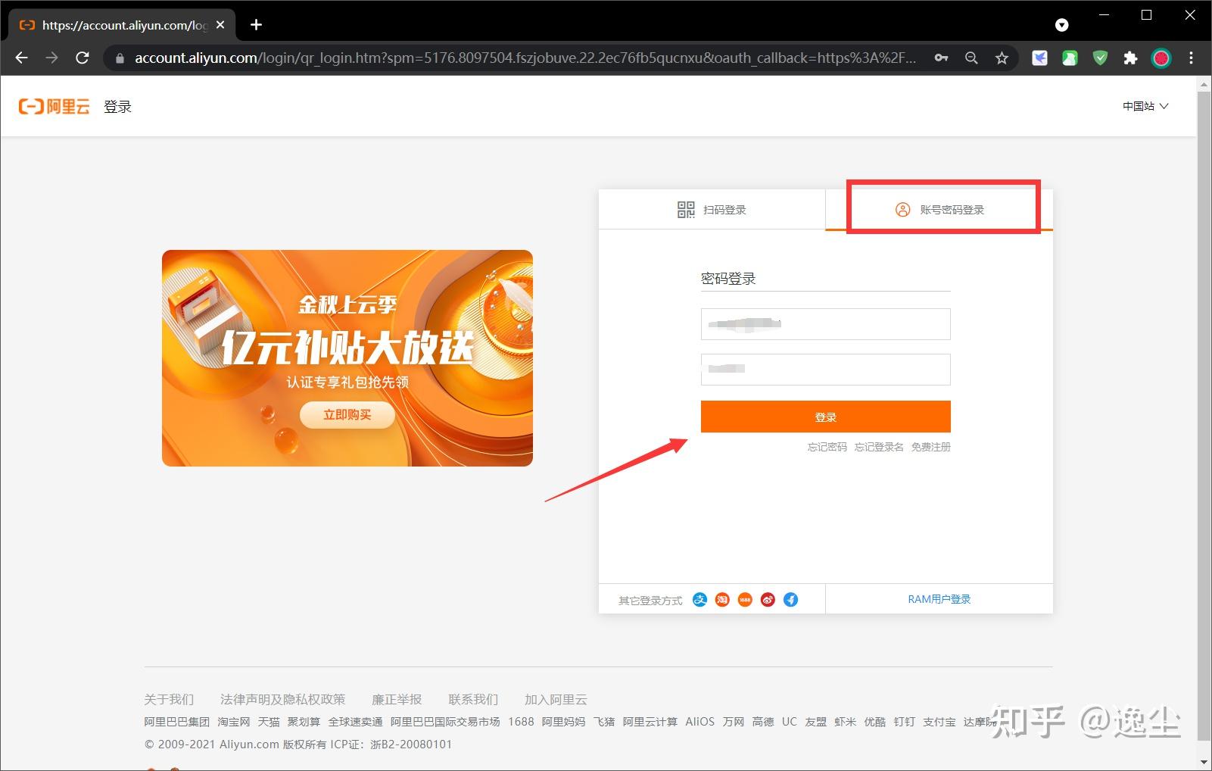Viewport: 1212px width, 771px height.
Task: Open the green extension icon
Action: [x=1070, y=58]
